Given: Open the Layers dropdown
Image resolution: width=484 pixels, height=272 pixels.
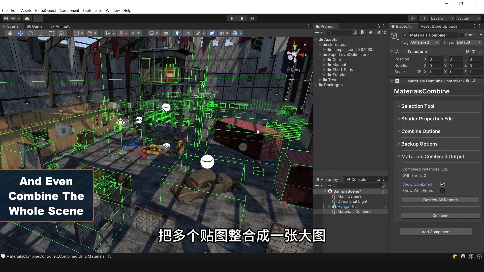Looking at the screenshot, I should click(x=442, y=18).
